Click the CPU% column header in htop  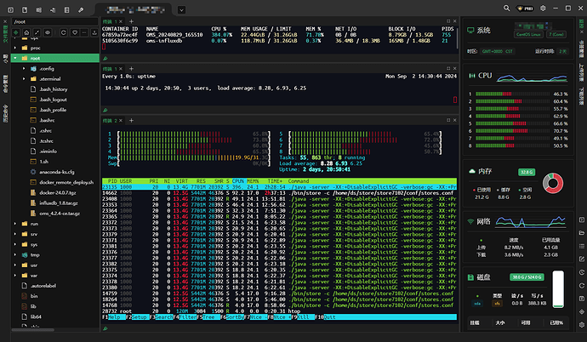coord(237,181)
